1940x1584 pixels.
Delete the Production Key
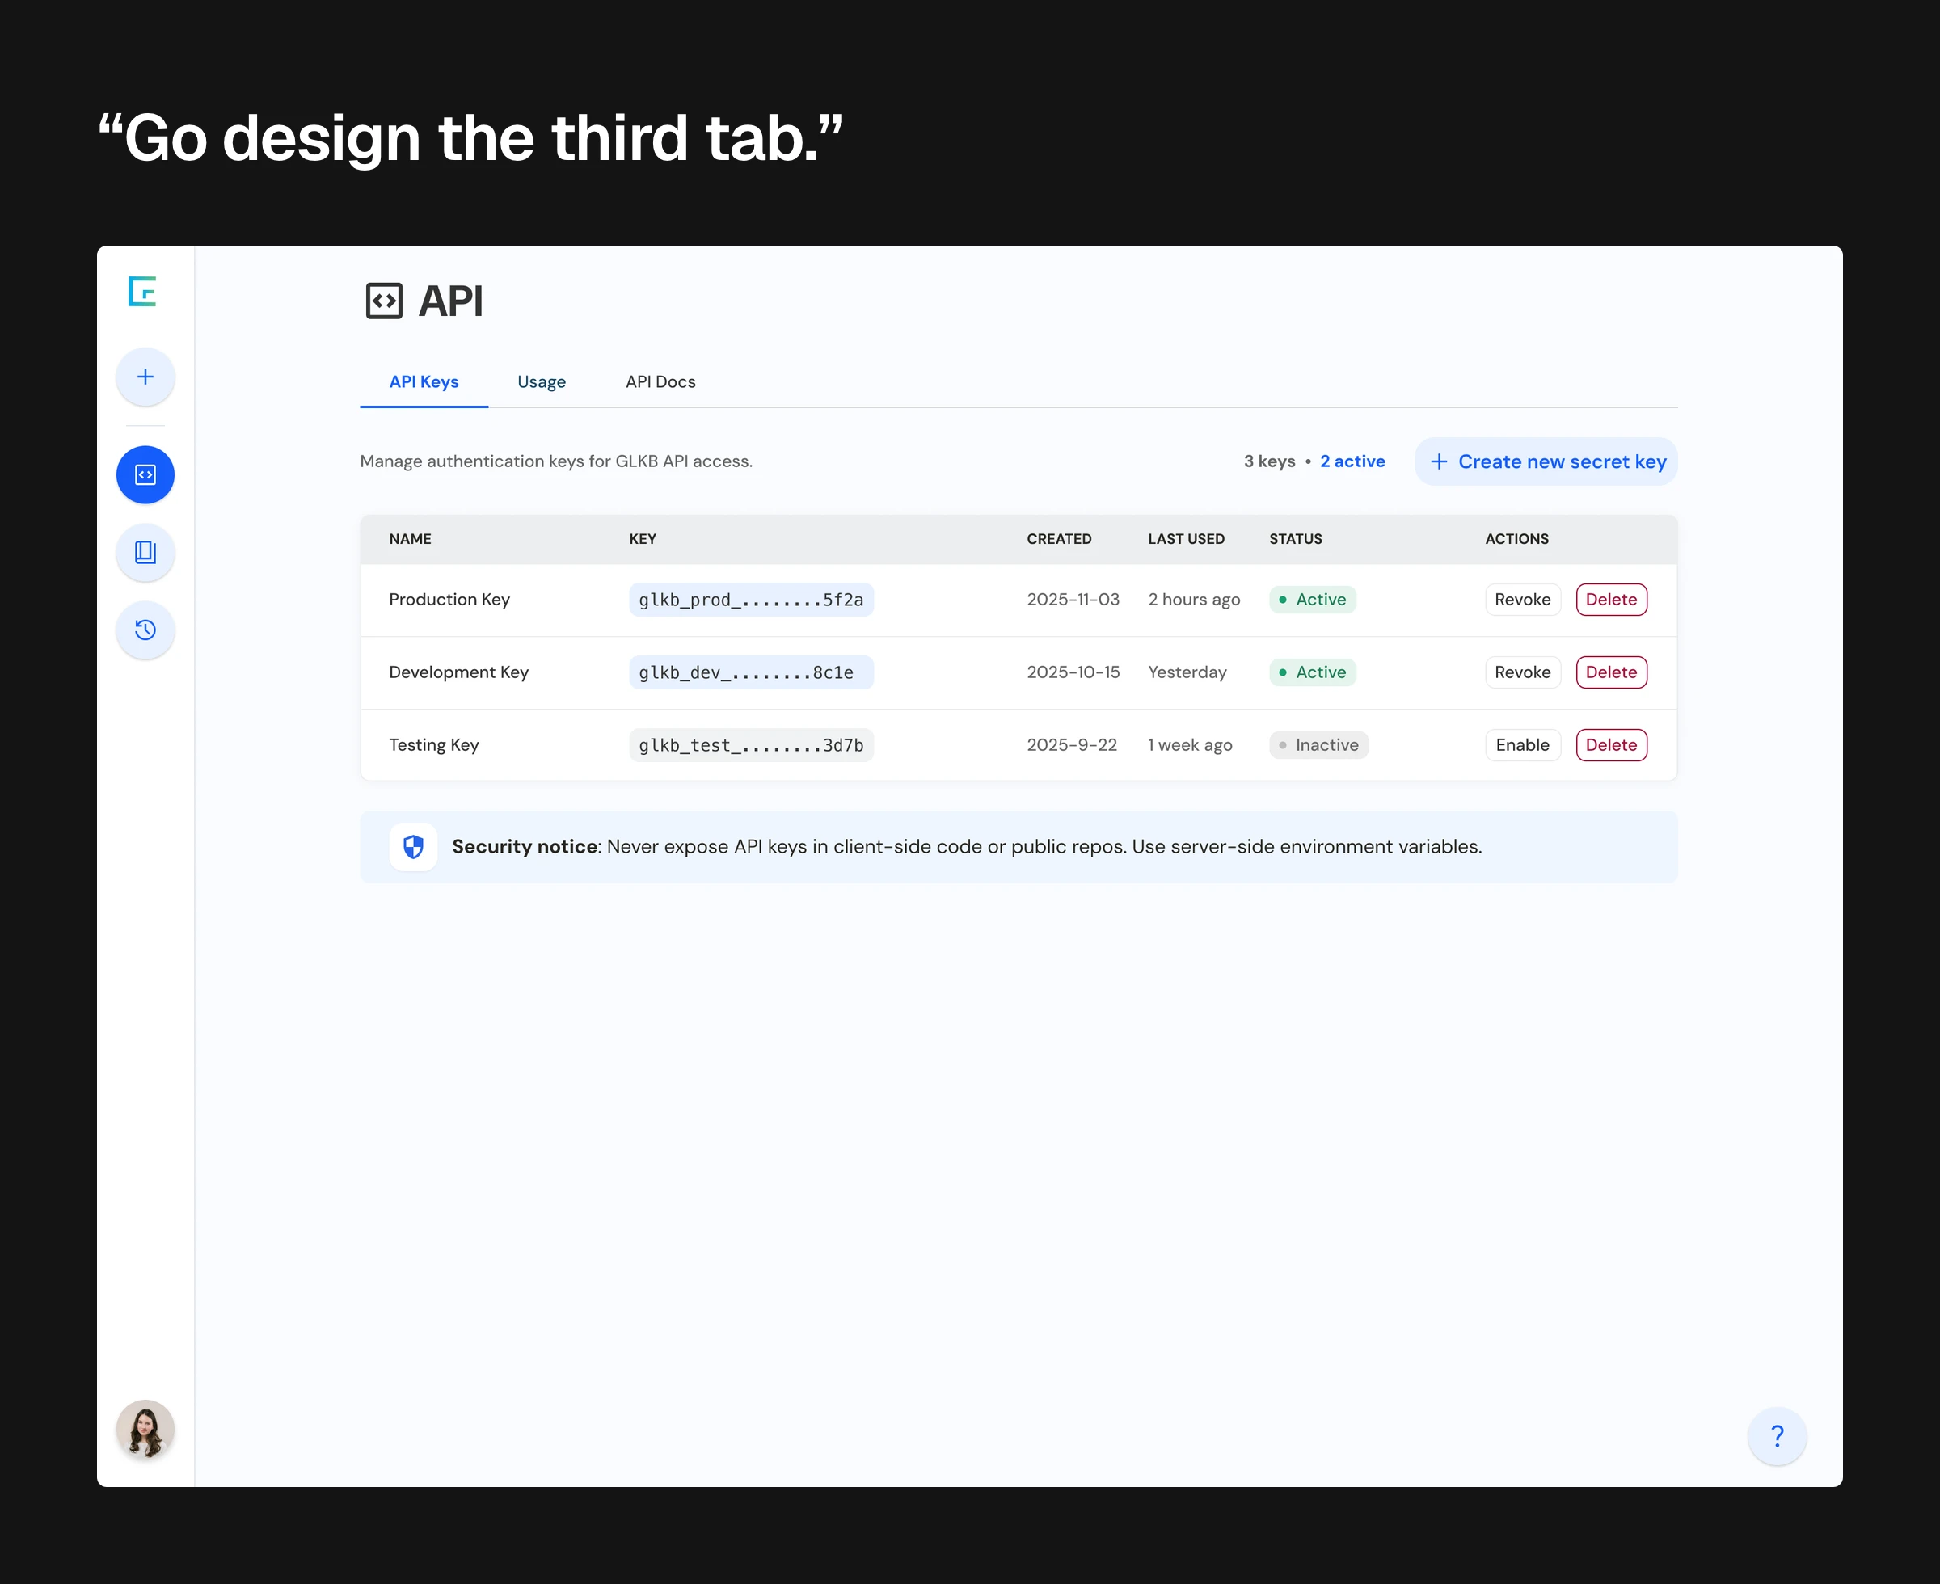(x=1612, y=600)
